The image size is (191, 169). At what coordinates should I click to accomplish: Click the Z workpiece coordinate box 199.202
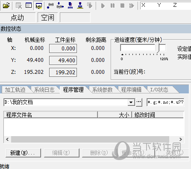click(63, 73)
